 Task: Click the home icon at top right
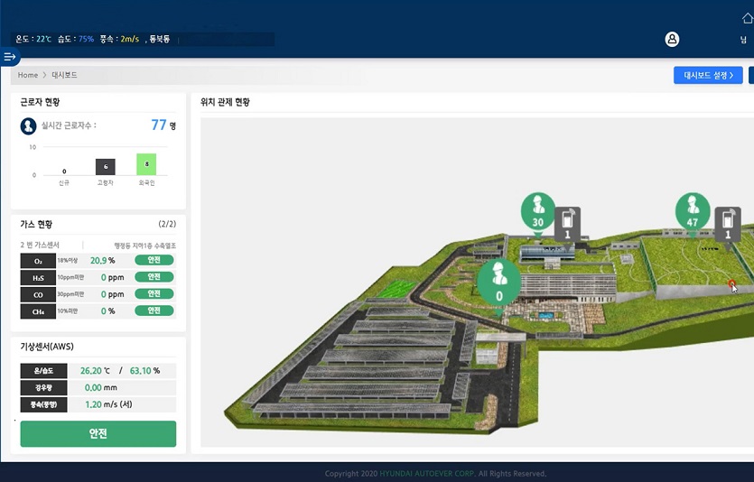point(747,18)
